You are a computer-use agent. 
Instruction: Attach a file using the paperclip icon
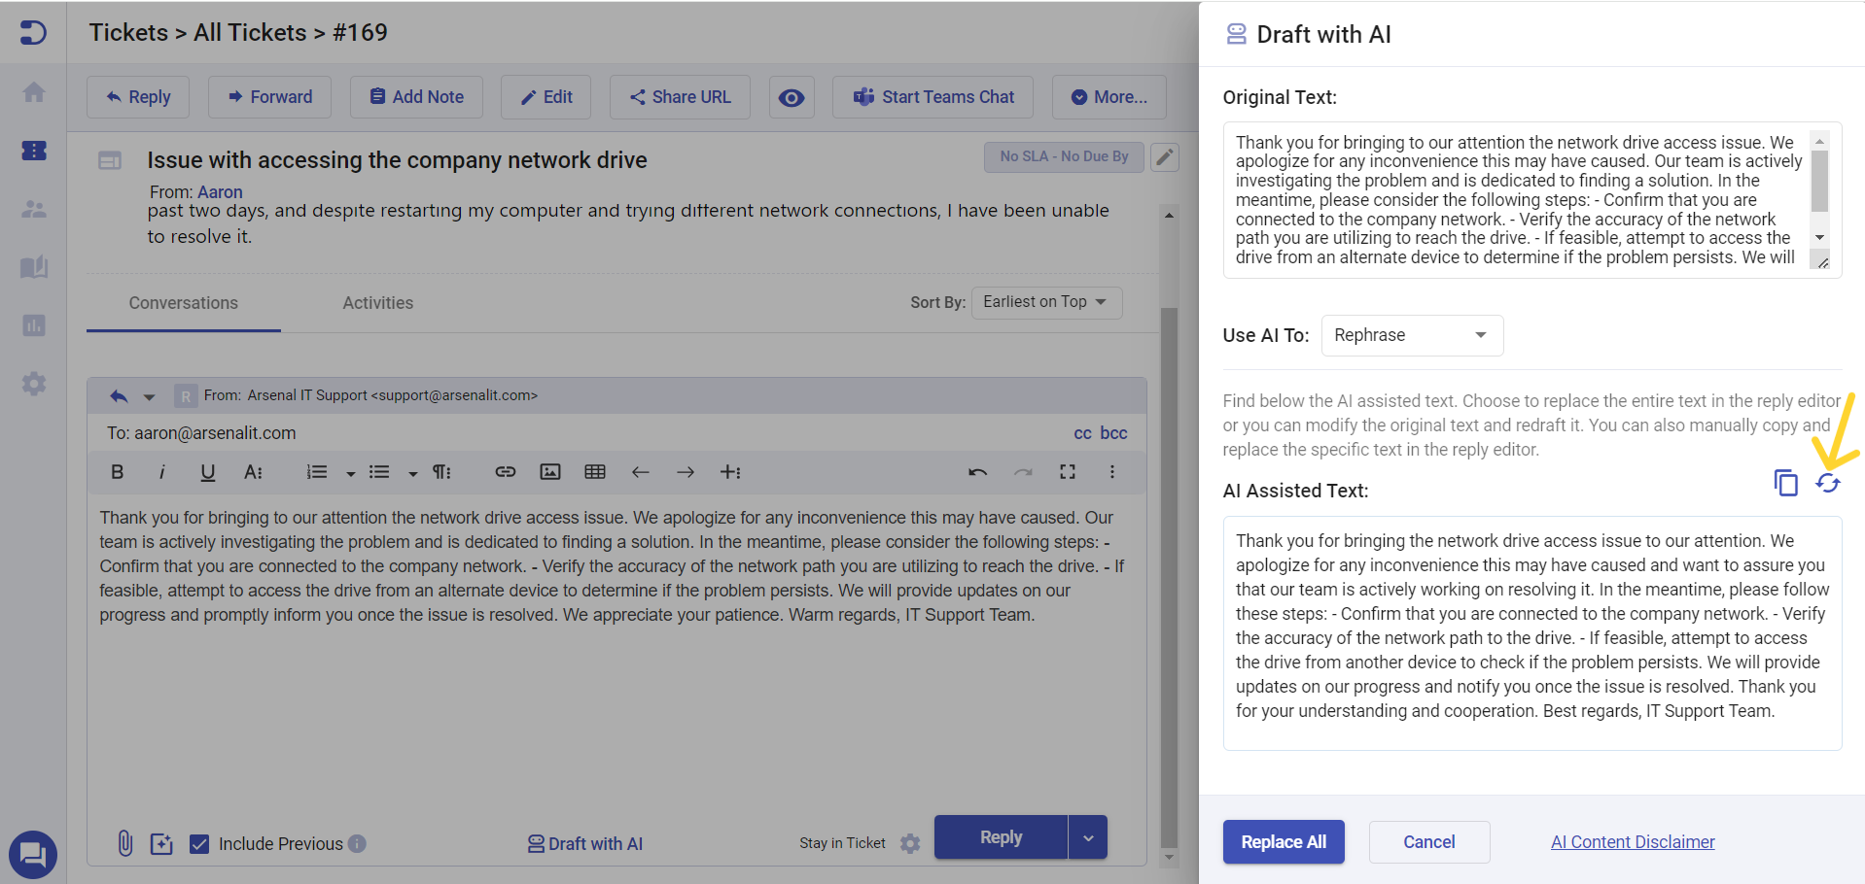123,843
